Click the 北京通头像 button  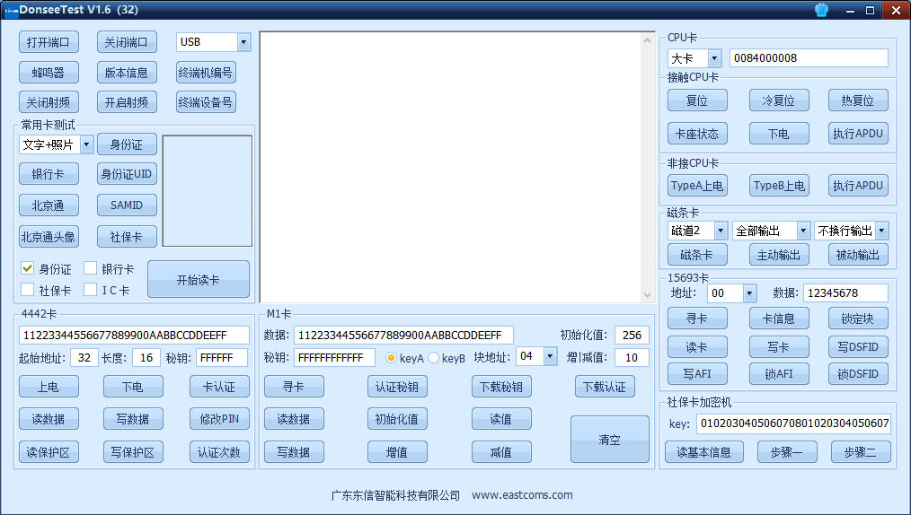point(49,237)
